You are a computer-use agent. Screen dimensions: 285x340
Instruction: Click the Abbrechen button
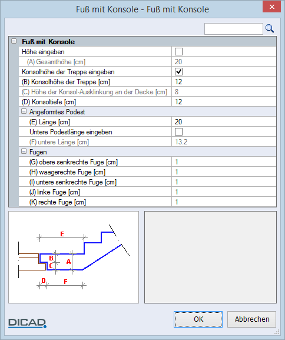tap(251, 319)
